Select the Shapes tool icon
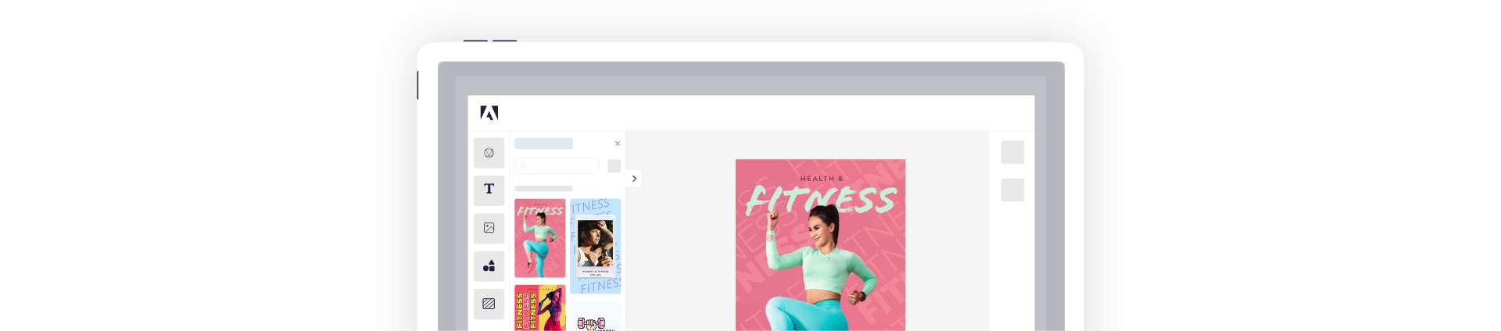Image resolution: width=1501 pixels, height=331 pixels. click(x=489, y=266)
